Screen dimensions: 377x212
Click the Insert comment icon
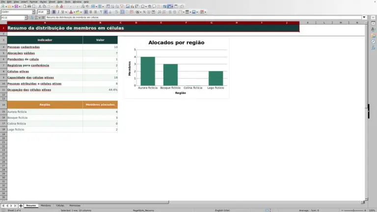[154, 6]
